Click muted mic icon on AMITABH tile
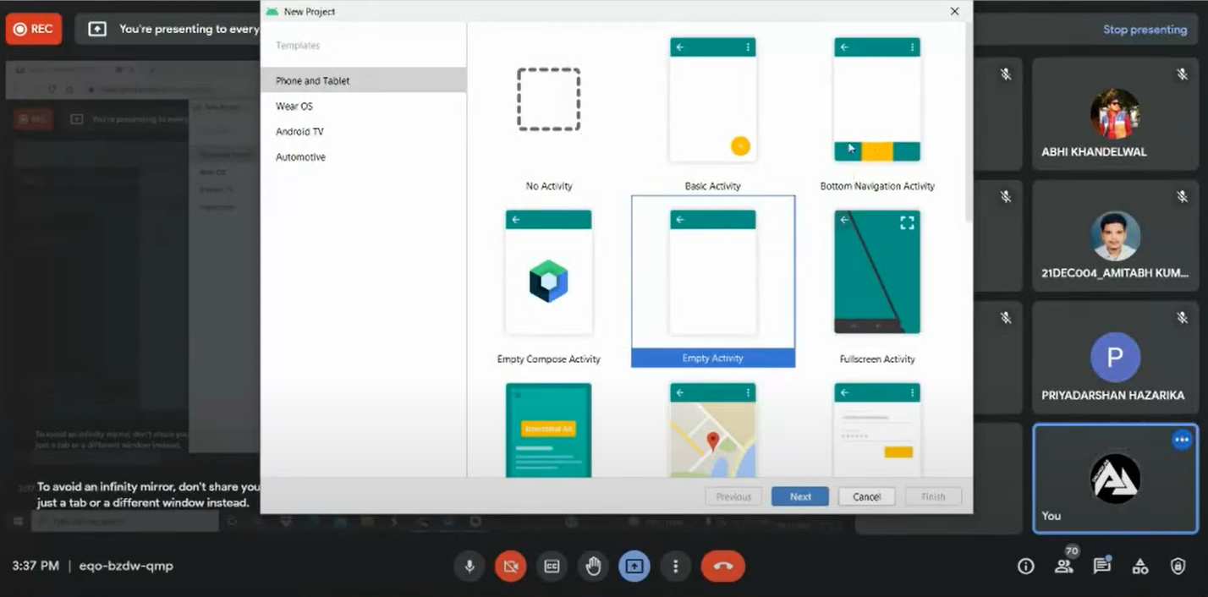Viewport: 1208px width, 597px height. [1182, 196]
